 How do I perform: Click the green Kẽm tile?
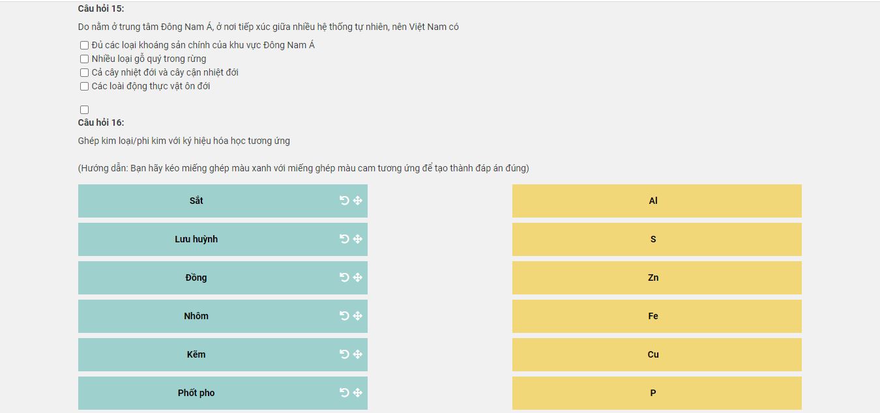[223, 354]
